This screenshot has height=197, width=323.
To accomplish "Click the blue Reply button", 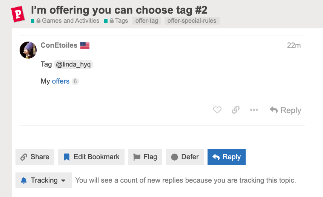I will (x=226, y=157).
